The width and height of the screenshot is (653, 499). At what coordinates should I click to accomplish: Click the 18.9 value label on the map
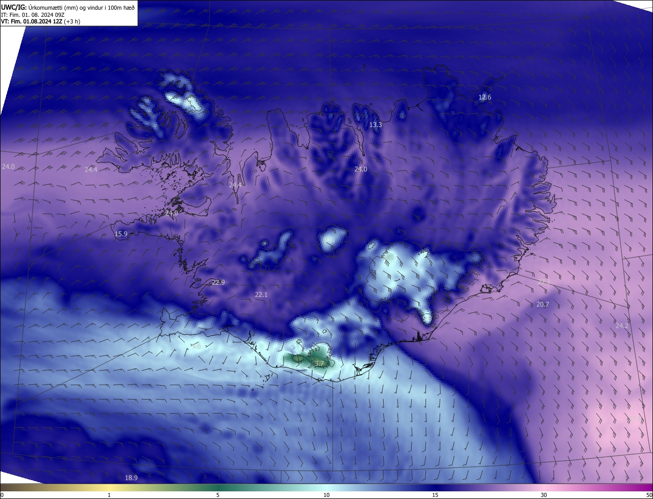coord(131,478)
